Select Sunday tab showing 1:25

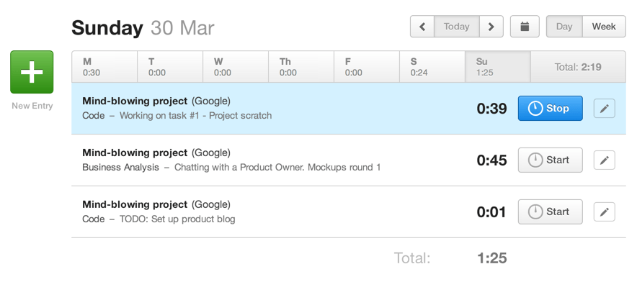498,67
